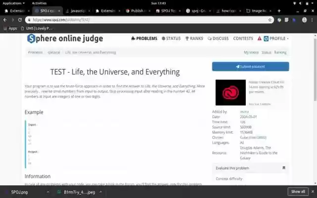Close the SPOJ tab
The image size is (317, 198).
point(59,11)
